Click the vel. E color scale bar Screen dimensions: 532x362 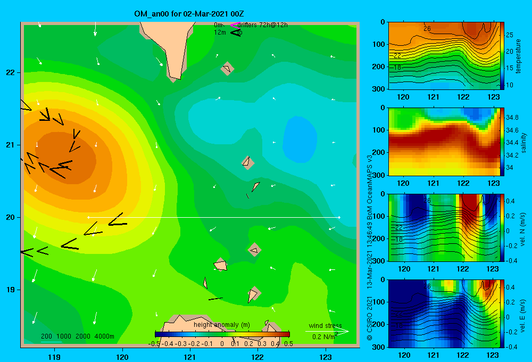tap(502, 314)
